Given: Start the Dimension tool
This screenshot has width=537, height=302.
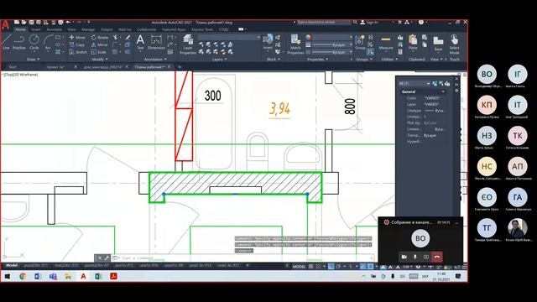Looking at the screenshot, I should coord(156,43).
